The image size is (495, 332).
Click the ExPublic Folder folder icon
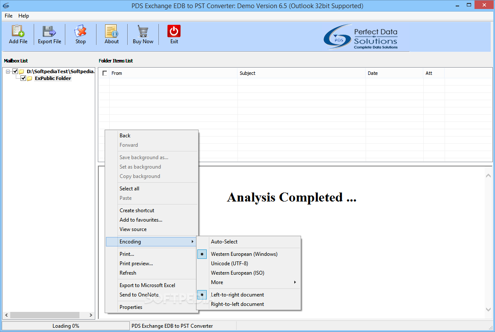(x=29, y=78)
